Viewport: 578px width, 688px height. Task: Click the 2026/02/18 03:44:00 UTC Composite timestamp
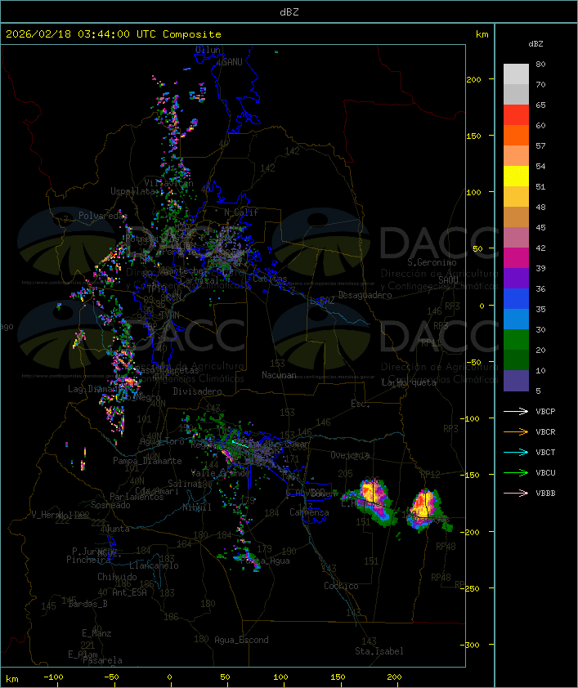click(114, 34)
